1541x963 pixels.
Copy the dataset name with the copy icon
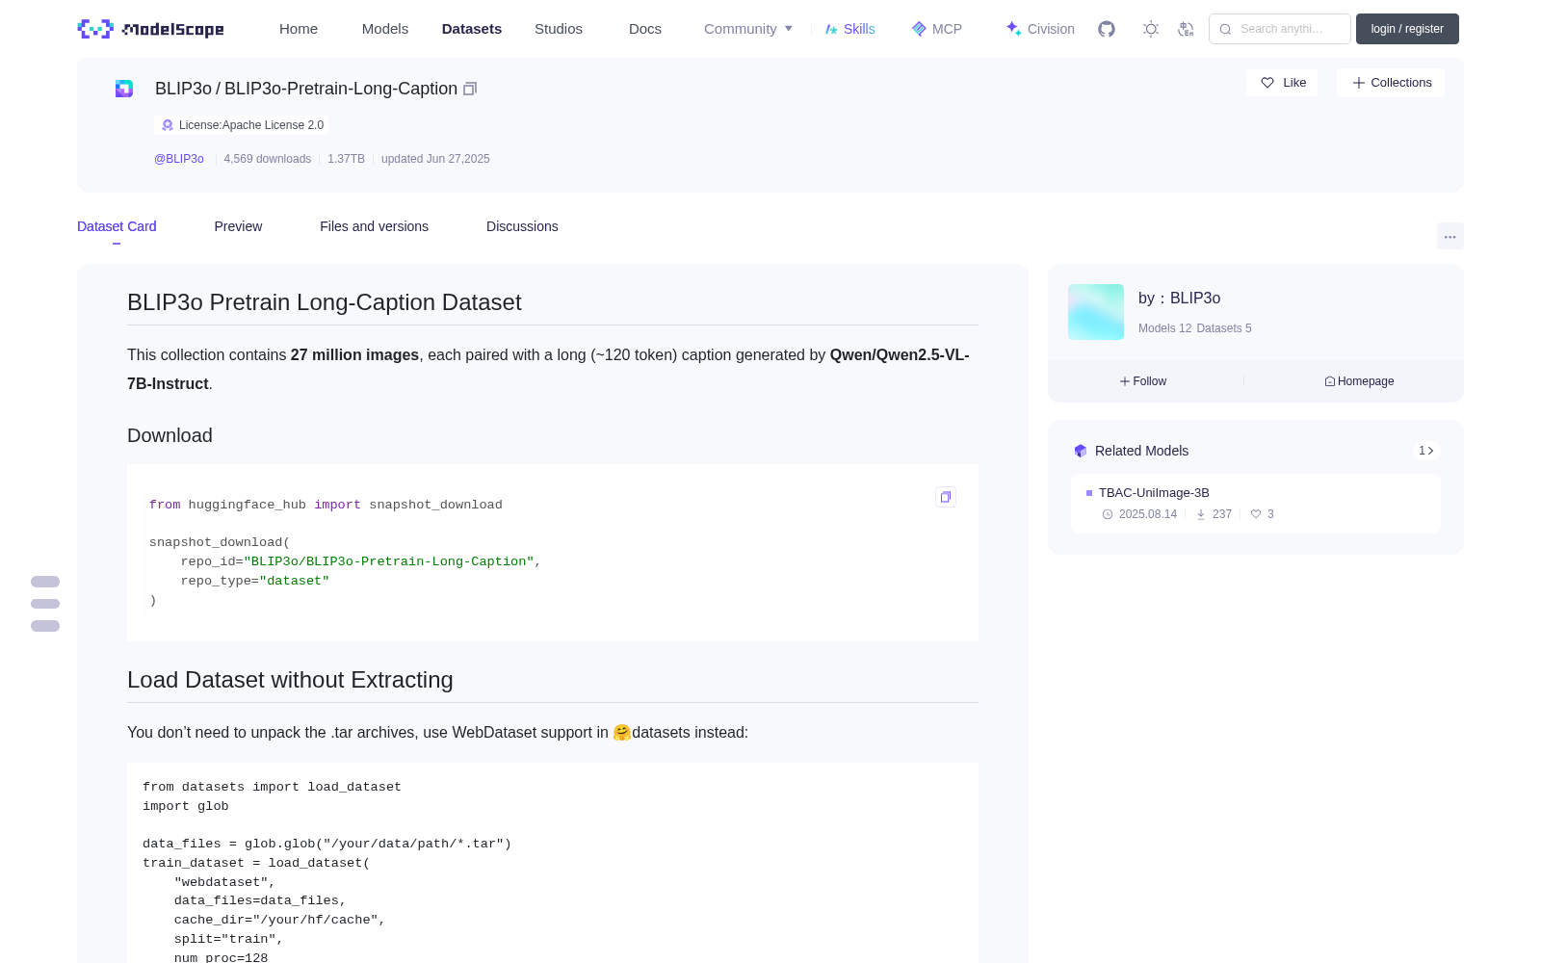tap(470, 89)
